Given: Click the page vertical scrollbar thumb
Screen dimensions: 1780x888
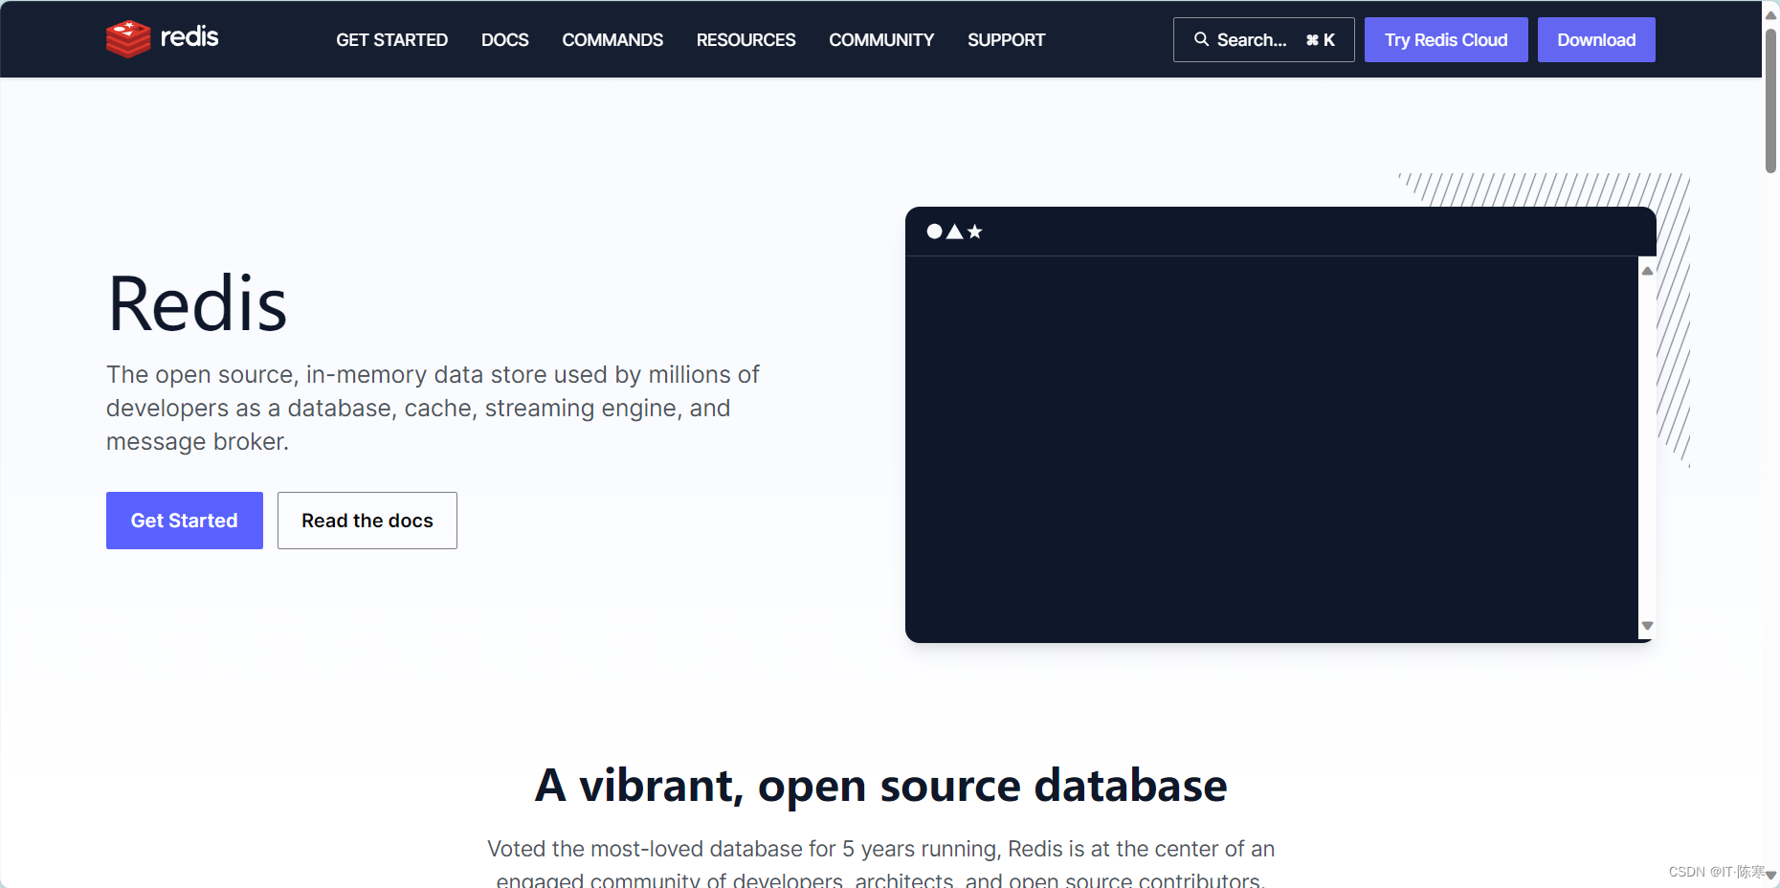Looking at the screenshot, I should pos(1771,100).
